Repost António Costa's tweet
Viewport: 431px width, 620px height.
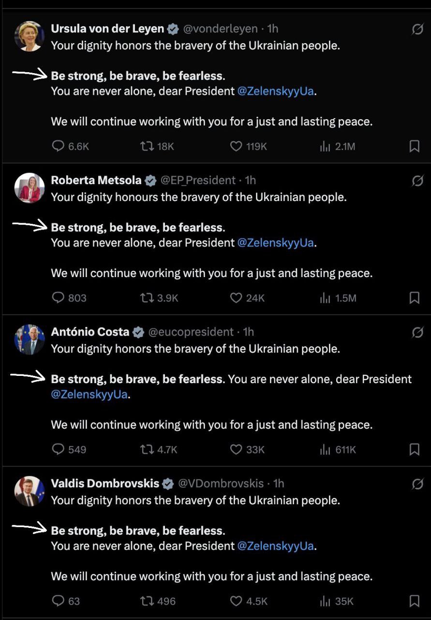pos(159,449)
